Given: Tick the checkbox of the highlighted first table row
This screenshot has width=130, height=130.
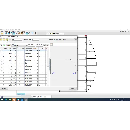Looking at the screenshot, I should click(x=1, y=50).
